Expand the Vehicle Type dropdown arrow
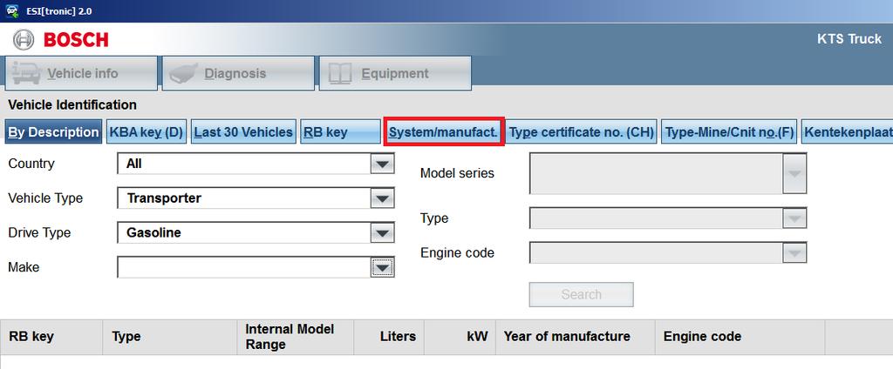 (382, 198)
